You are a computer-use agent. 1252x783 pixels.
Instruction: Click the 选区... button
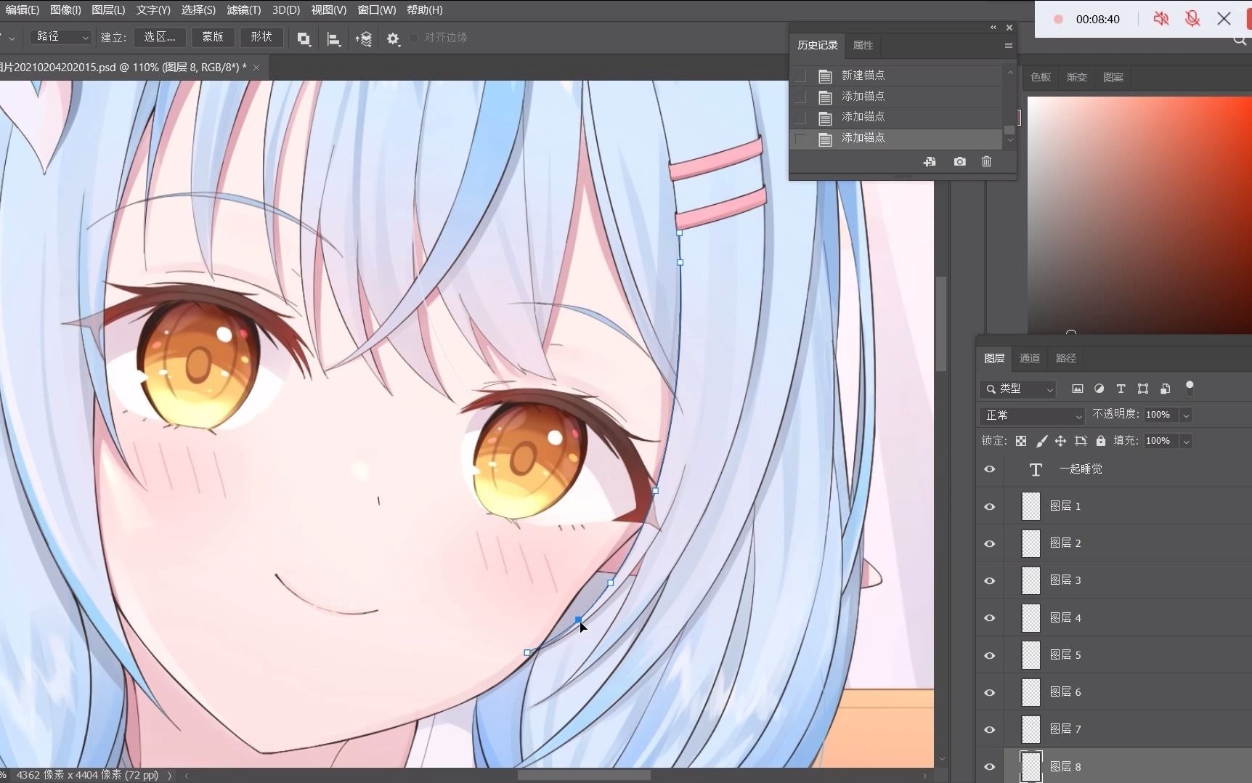160,37
